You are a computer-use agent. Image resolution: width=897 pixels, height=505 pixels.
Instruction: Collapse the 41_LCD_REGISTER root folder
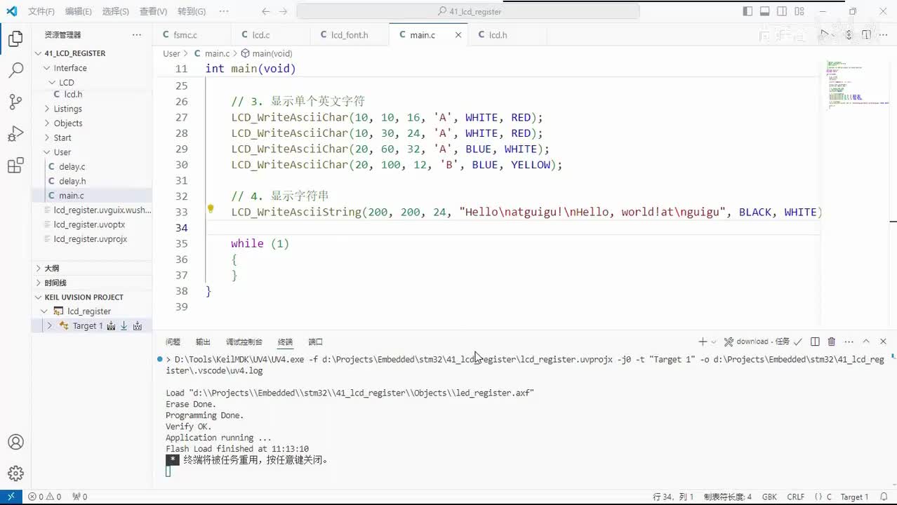75,53
